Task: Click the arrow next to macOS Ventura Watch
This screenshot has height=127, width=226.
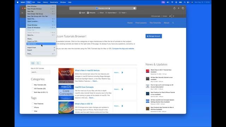Action: (x=122, y=73)
